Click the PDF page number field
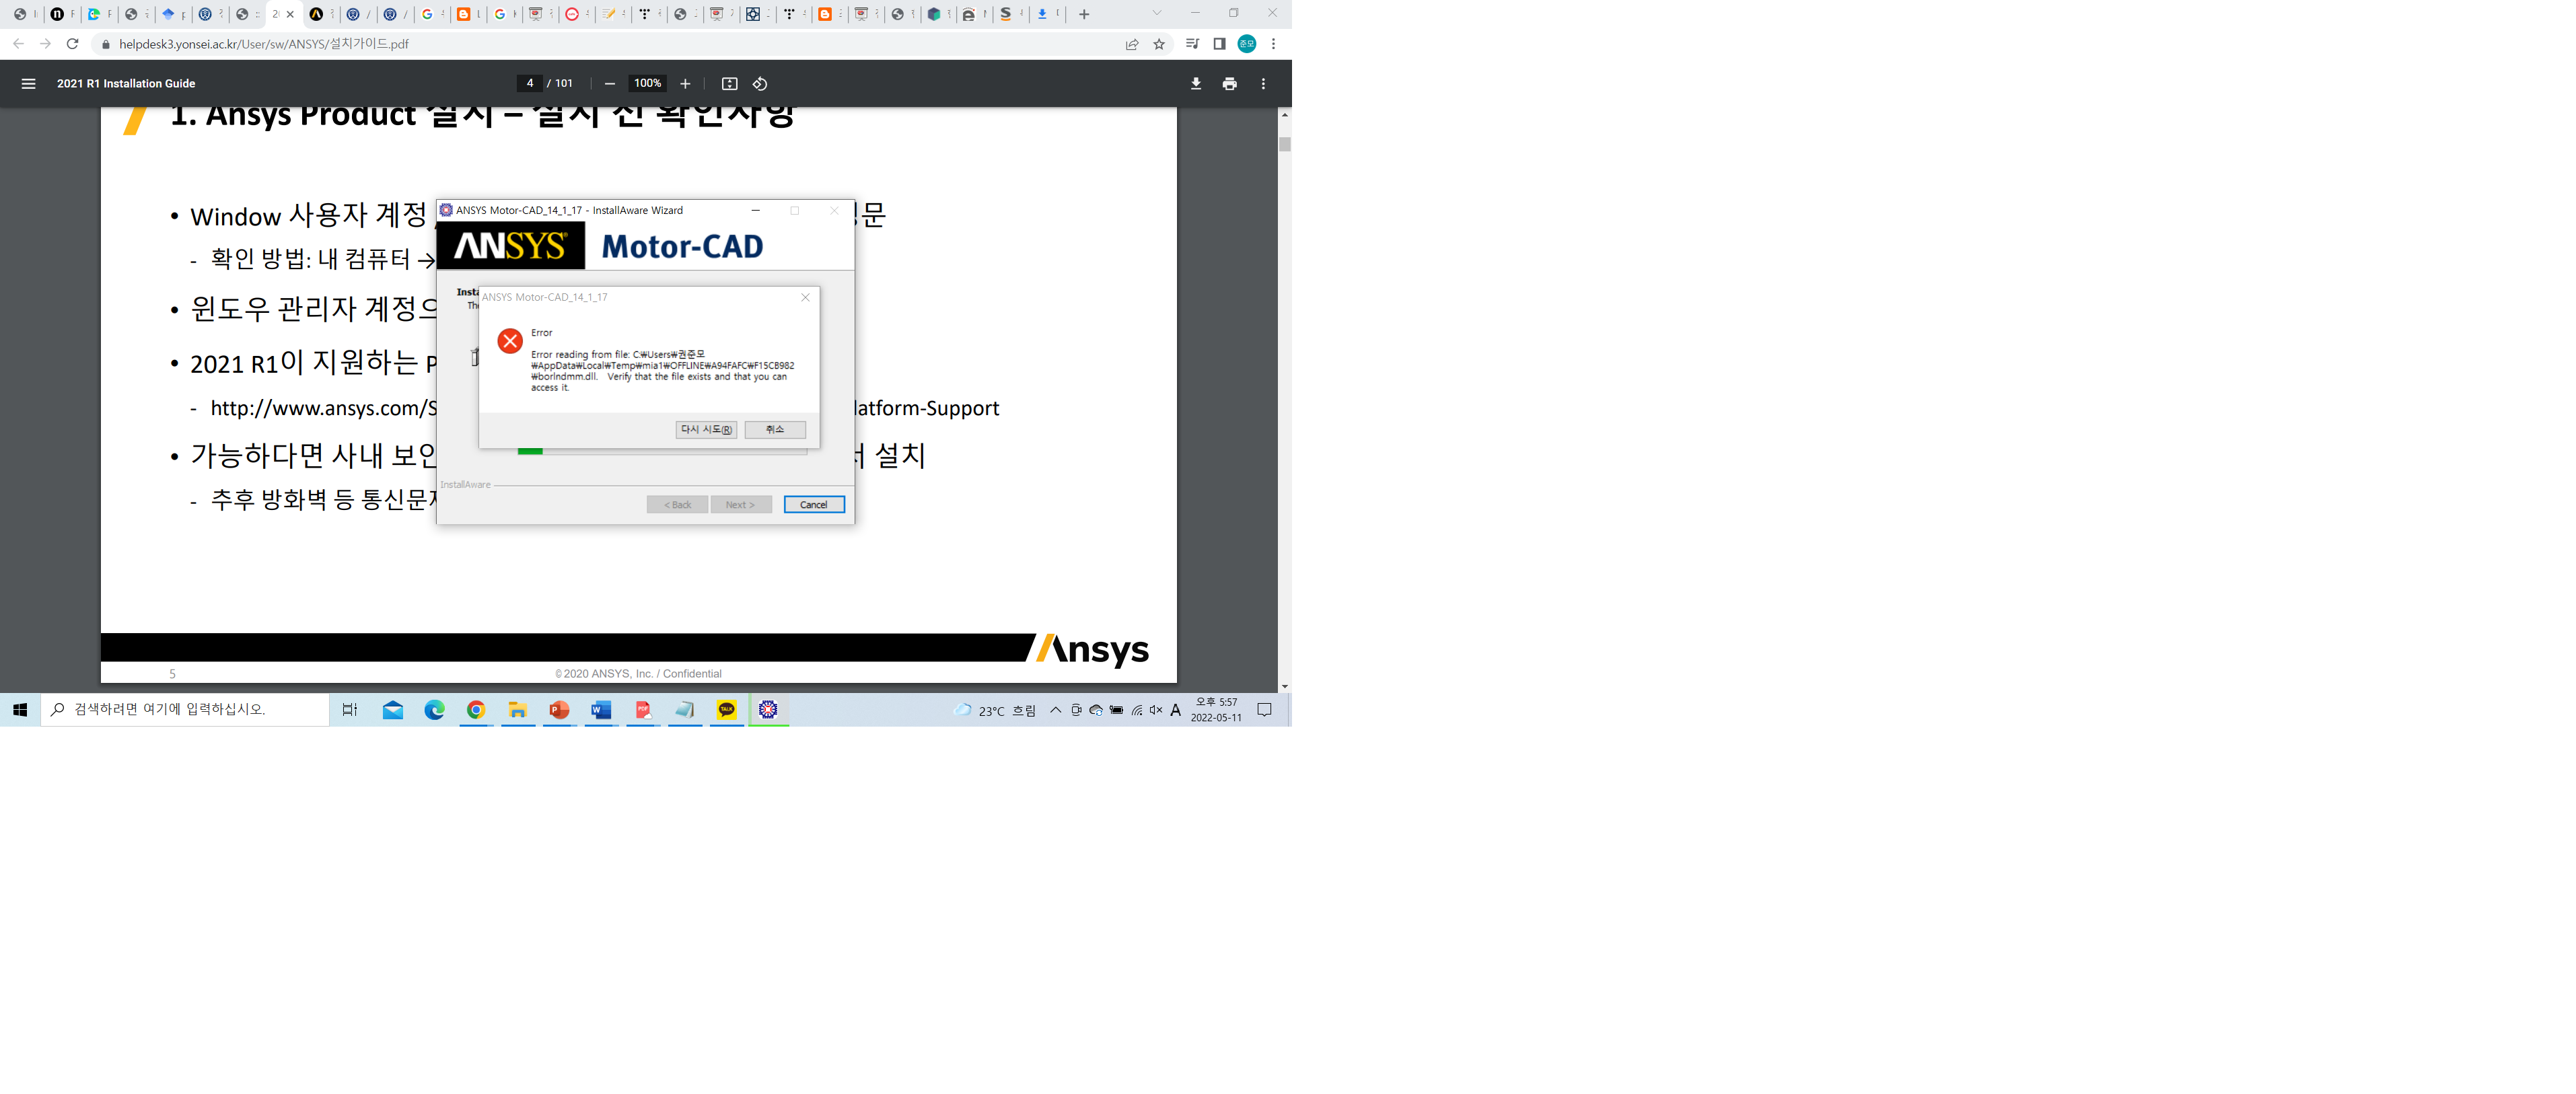Viewport: 2576px width, 1094px height. [x=530, y=83]
